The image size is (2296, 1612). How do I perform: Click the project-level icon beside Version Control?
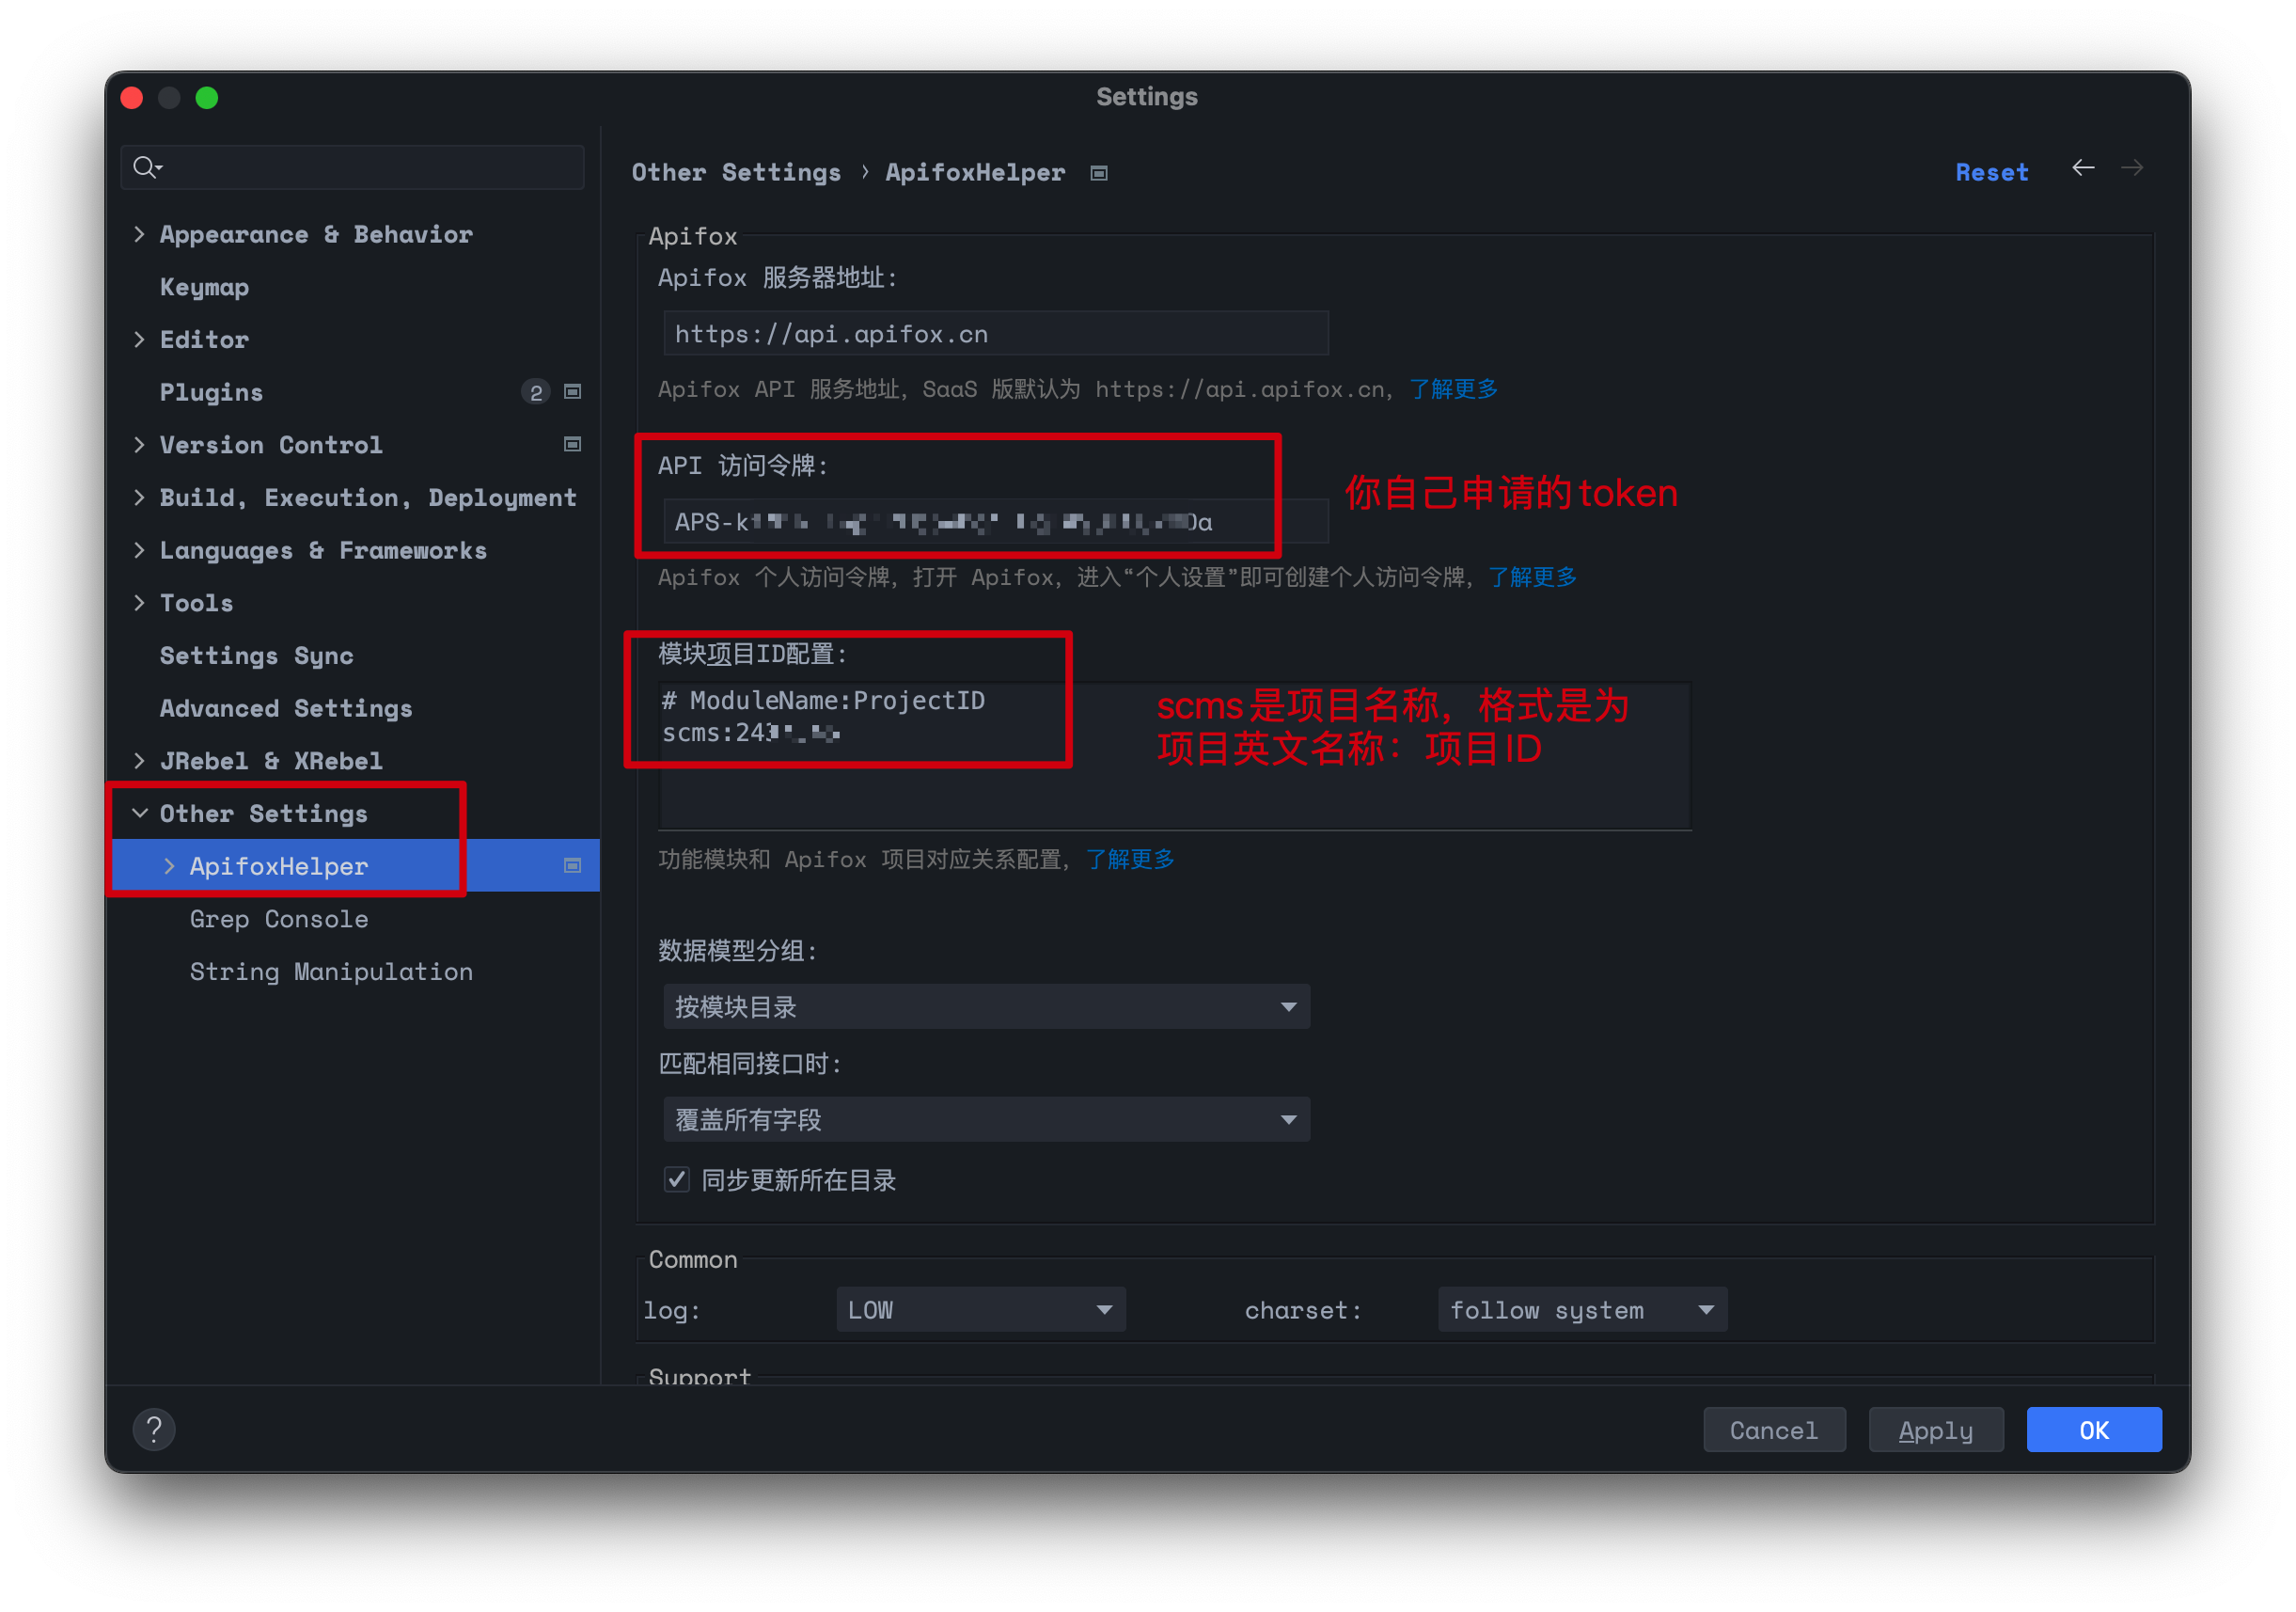pyautogui.click(x=572, y=444)
